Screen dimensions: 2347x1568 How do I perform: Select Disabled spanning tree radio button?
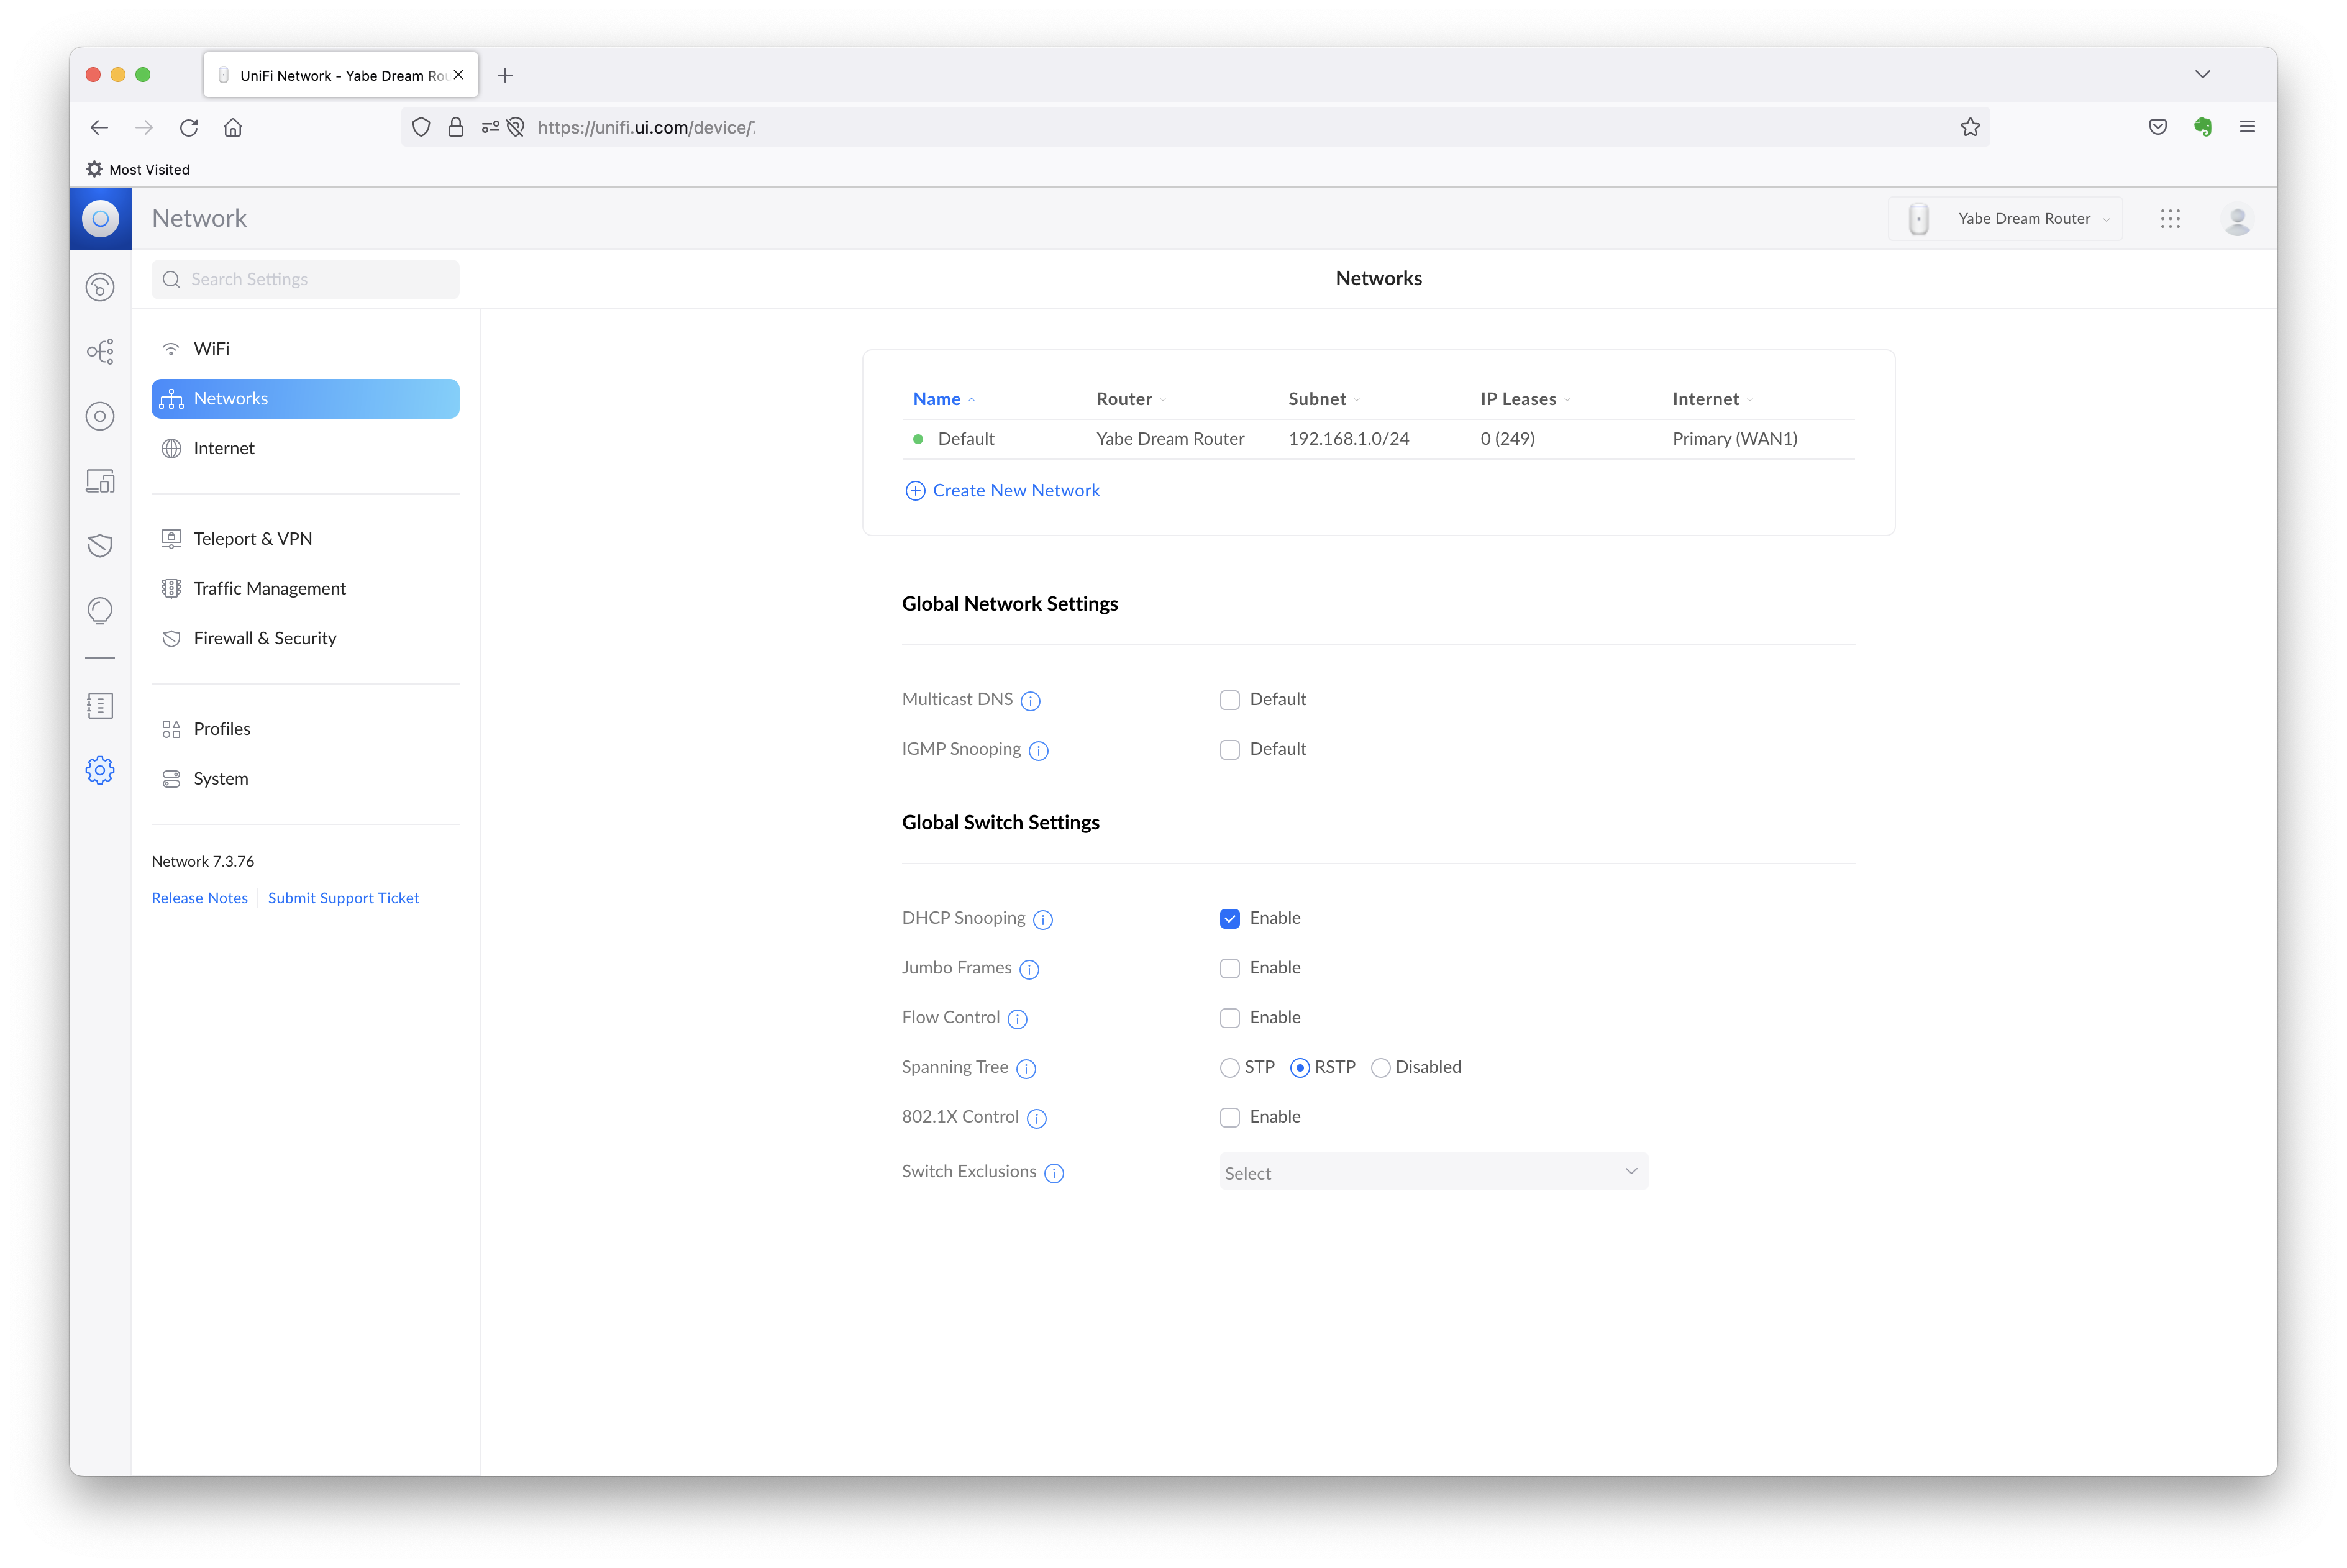pos(1381,1068)
